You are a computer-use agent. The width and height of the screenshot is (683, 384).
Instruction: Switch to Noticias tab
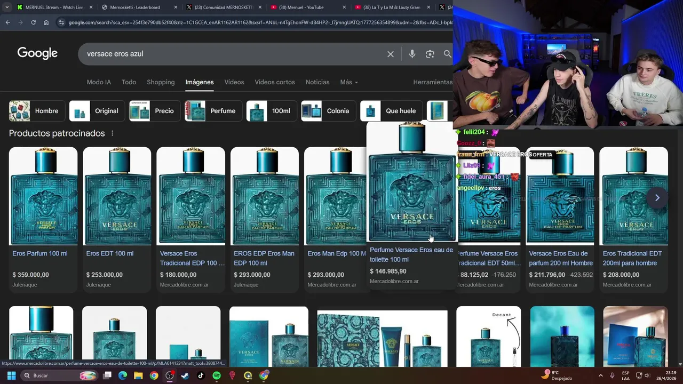pyautogui.click(x=317, y=82)
